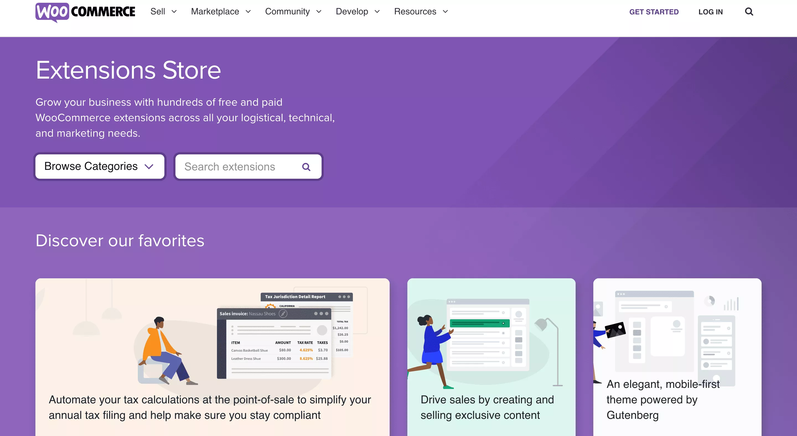Click the LOG IN link
797x436 pixels.
pos(711,11)
